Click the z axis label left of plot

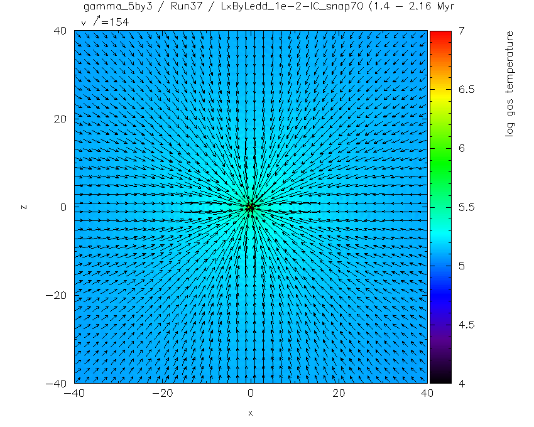point(24,207)
